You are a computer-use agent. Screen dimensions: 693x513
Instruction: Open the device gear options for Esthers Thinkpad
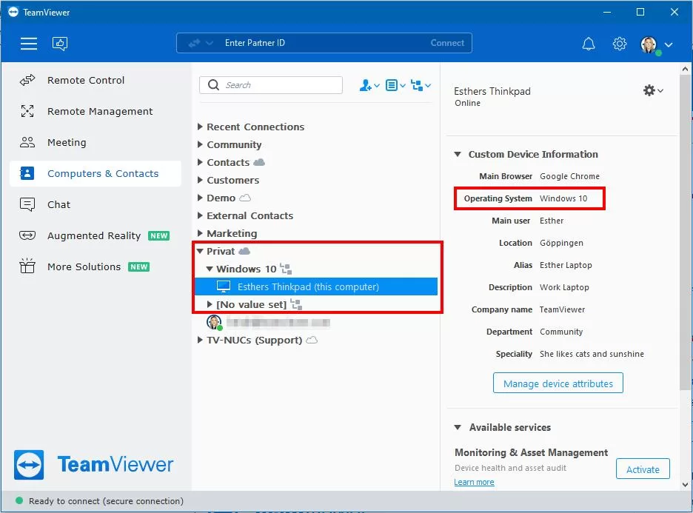(652, 90)
